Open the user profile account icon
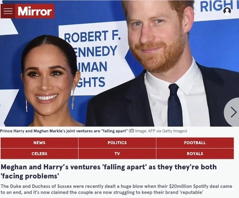 227,11
